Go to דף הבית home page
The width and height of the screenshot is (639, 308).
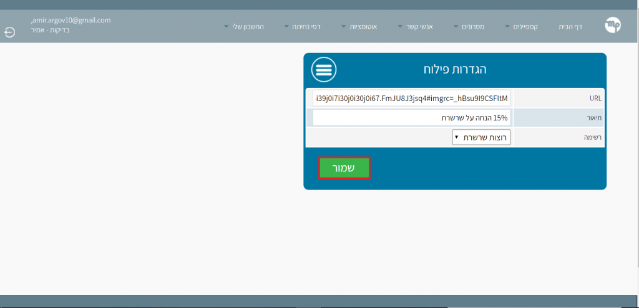tap(568, 27)
